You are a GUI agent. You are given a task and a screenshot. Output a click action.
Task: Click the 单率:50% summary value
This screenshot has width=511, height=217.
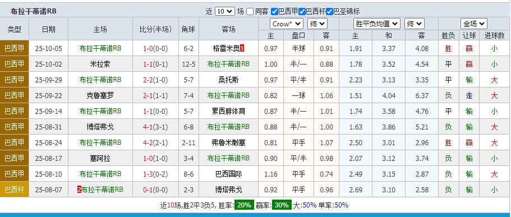tap(333, 205)
